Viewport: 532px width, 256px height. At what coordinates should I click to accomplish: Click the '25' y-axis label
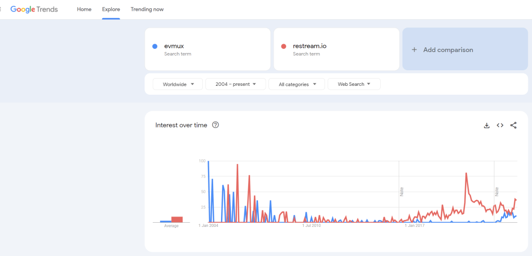point(203,207)
